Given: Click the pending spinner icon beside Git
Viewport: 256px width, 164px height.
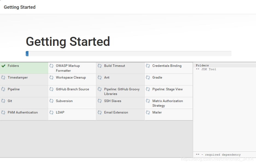Looking at the screenshot, I should [3, 101].
